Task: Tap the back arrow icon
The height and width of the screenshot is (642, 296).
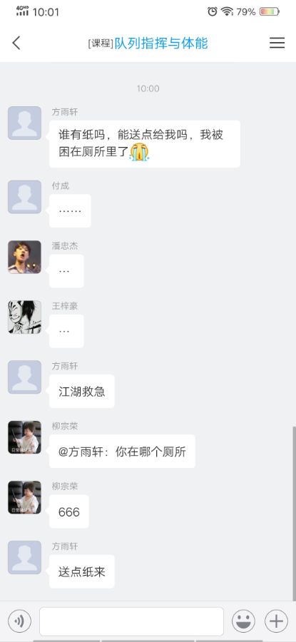Action: (16, 43)
